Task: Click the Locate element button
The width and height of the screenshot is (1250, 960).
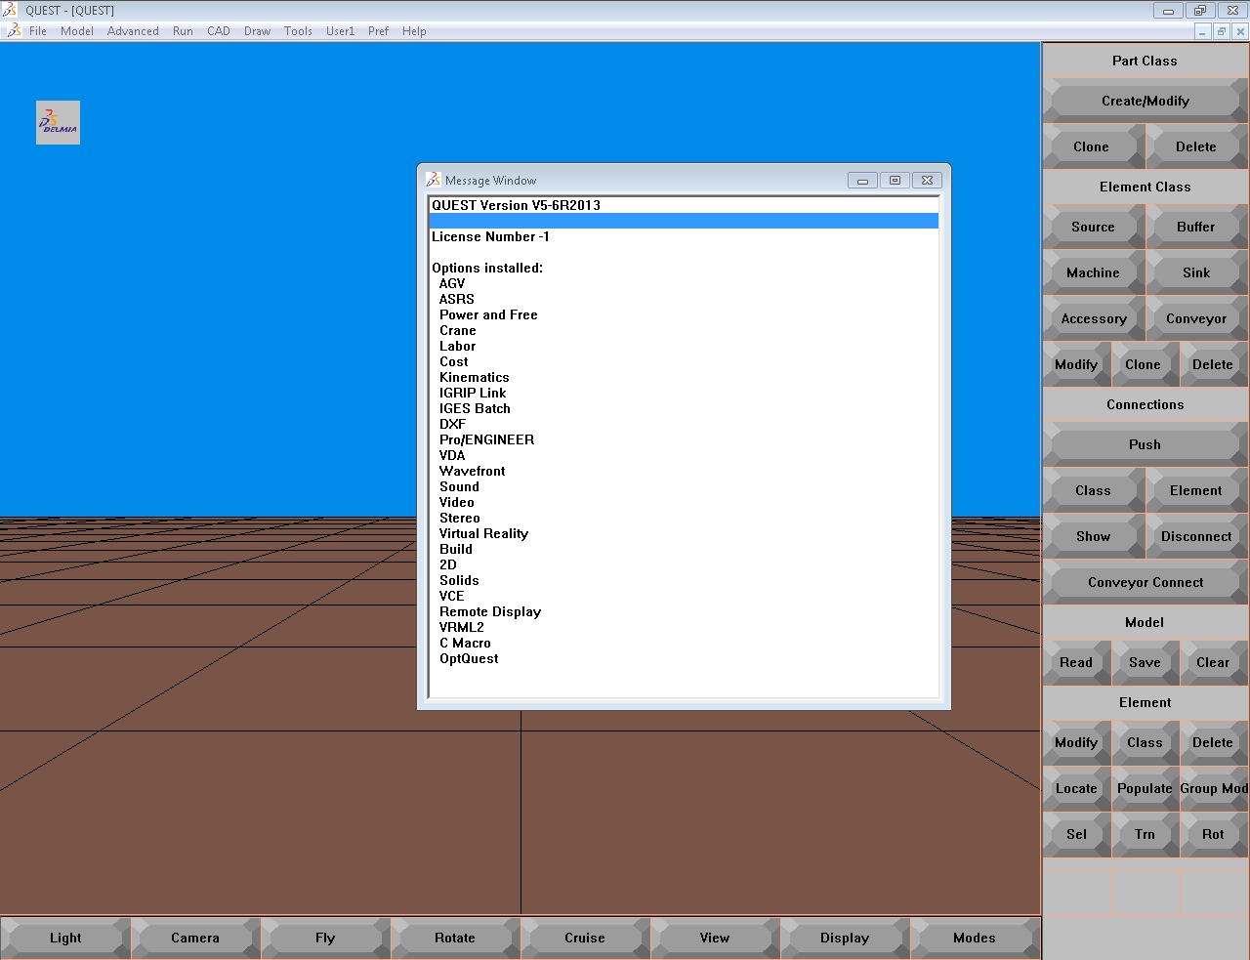Action: (1076, 788)
